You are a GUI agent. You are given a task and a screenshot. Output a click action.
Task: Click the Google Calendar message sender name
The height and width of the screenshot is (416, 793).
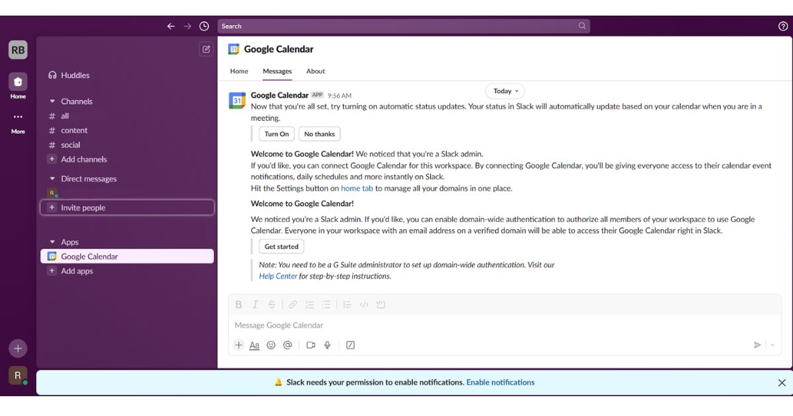click(280, 95)
